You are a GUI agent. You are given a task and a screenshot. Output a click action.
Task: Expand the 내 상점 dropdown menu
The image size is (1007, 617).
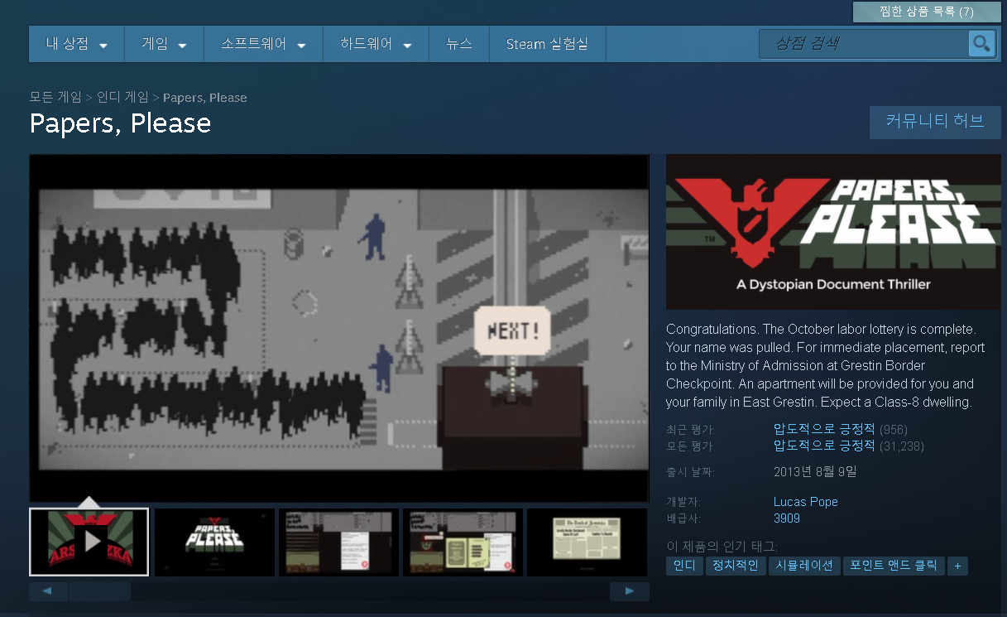[x=77, y=44]
